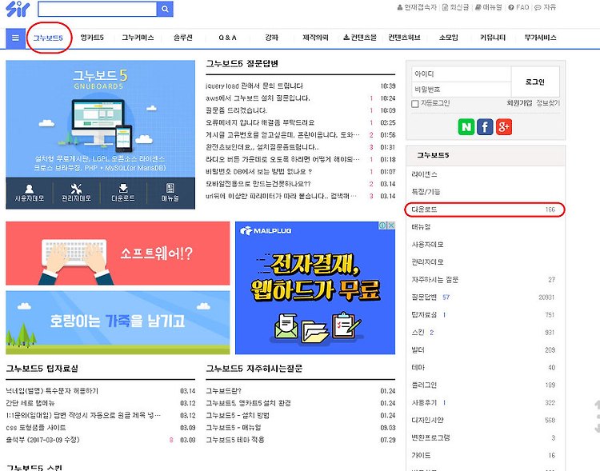
Task: Open the 현재접속자 link at the top
Action: tap(417, 7)
